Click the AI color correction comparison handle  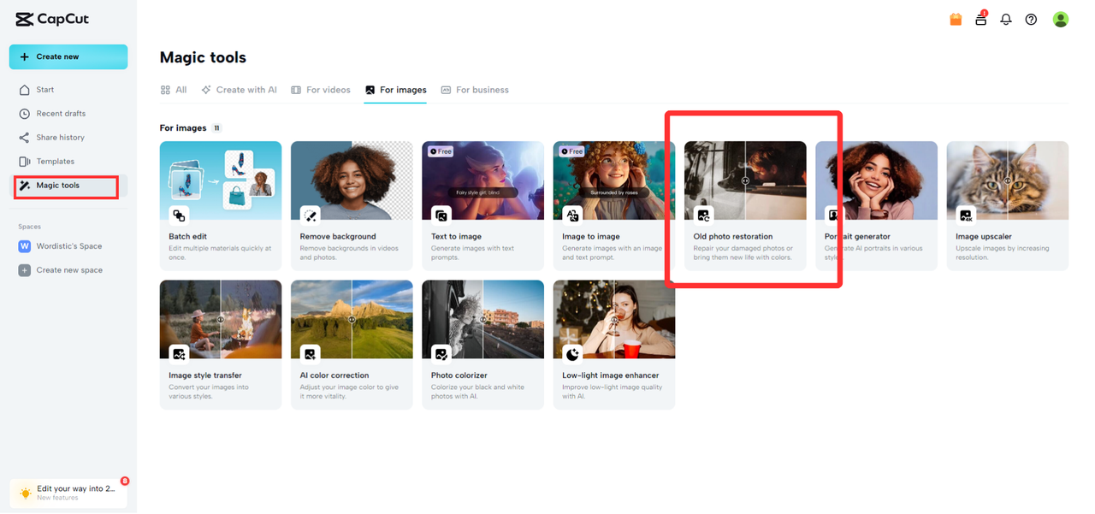pyautogui.click(x=352, y=319)
